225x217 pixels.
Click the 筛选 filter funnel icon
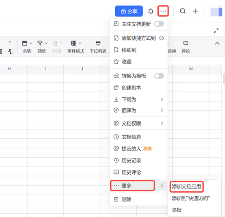tap(40, 43)
